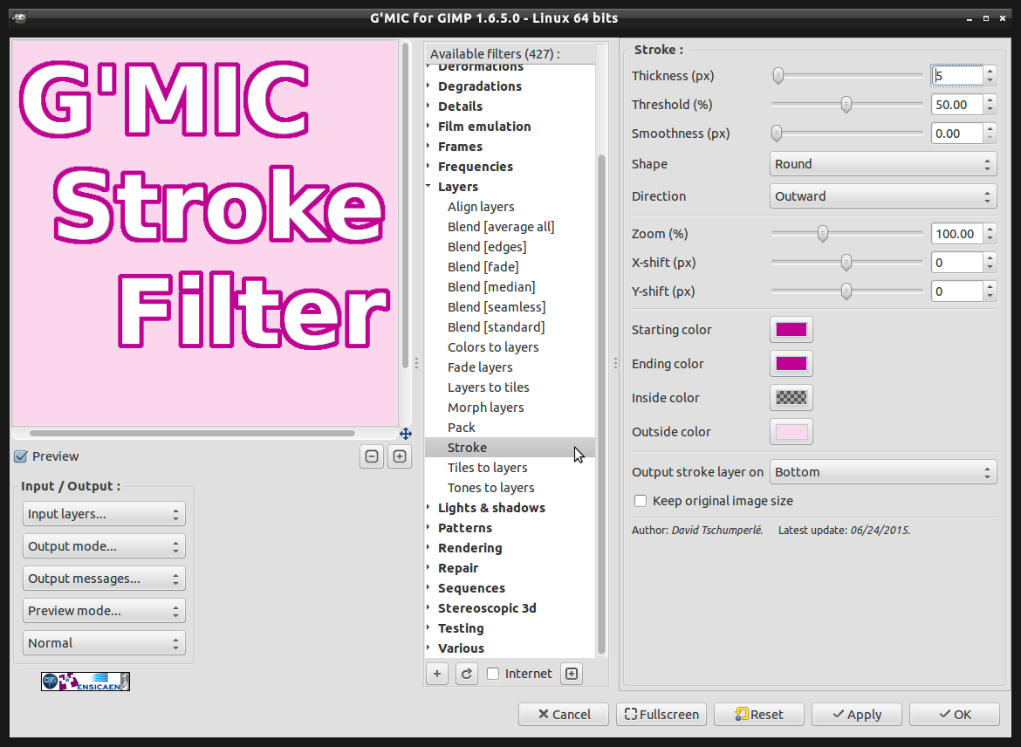Open the Preview mode dropdown
Image resolution: width=1021 pixels, height=747 pixels.
point(104,611)
